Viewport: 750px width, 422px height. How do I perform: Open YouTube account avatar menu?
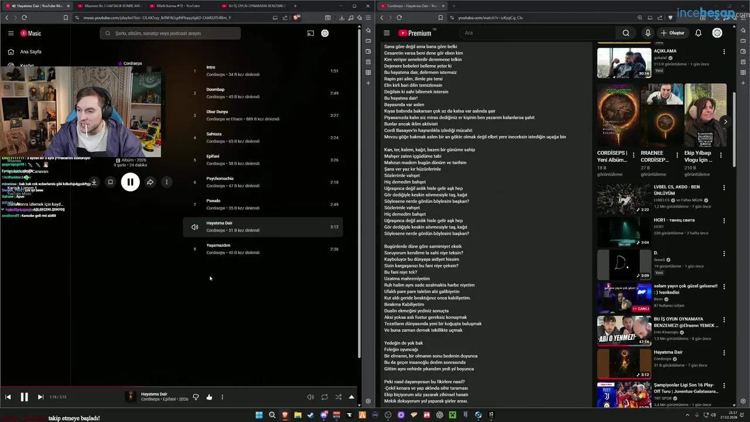pyautogui.click(x=717, y=33)
